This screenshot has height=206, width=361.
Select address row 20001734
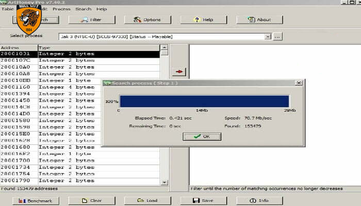[x=79, y=167]
